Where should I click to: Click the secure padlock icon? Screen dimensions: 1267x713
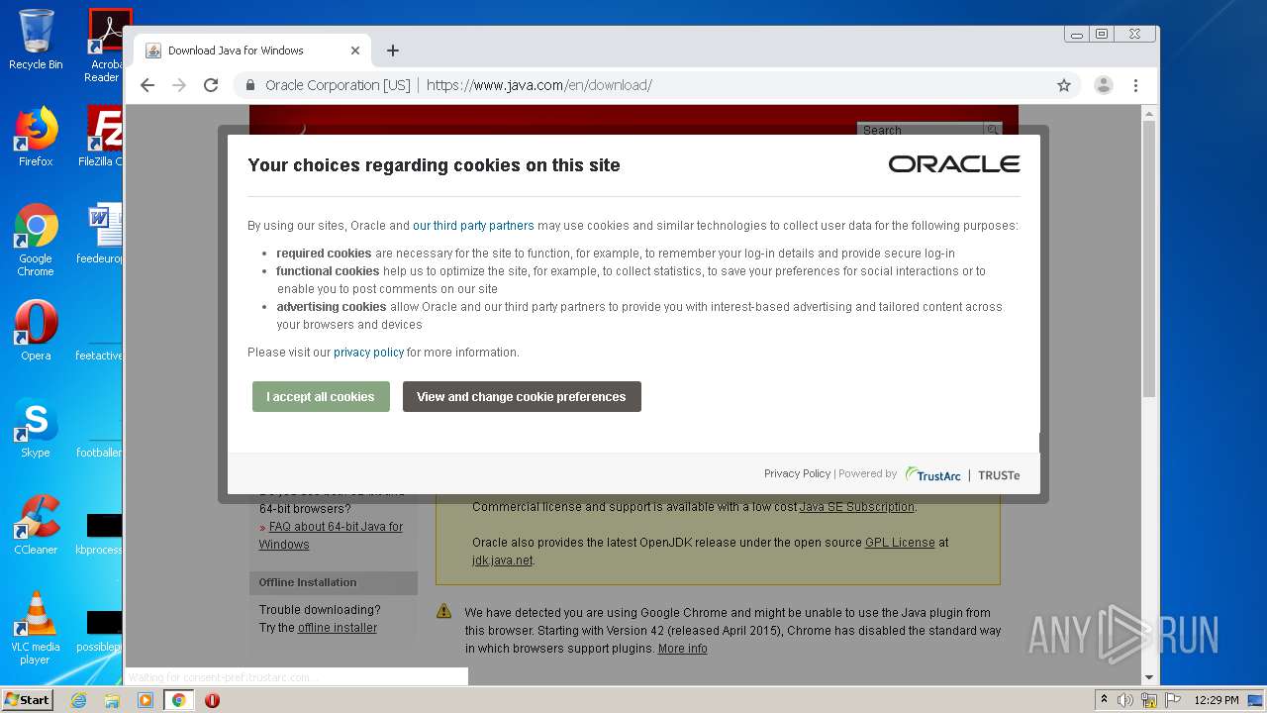click(x=251, y=85)
